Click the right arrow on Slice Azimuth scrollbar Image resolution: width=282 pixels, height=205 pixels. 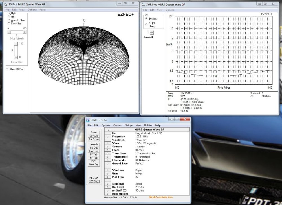(x=25, y=33)
